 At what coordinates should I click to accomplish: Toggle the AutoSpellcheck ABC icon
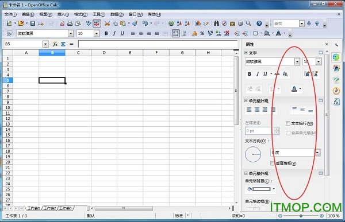[x=97, y=24]
